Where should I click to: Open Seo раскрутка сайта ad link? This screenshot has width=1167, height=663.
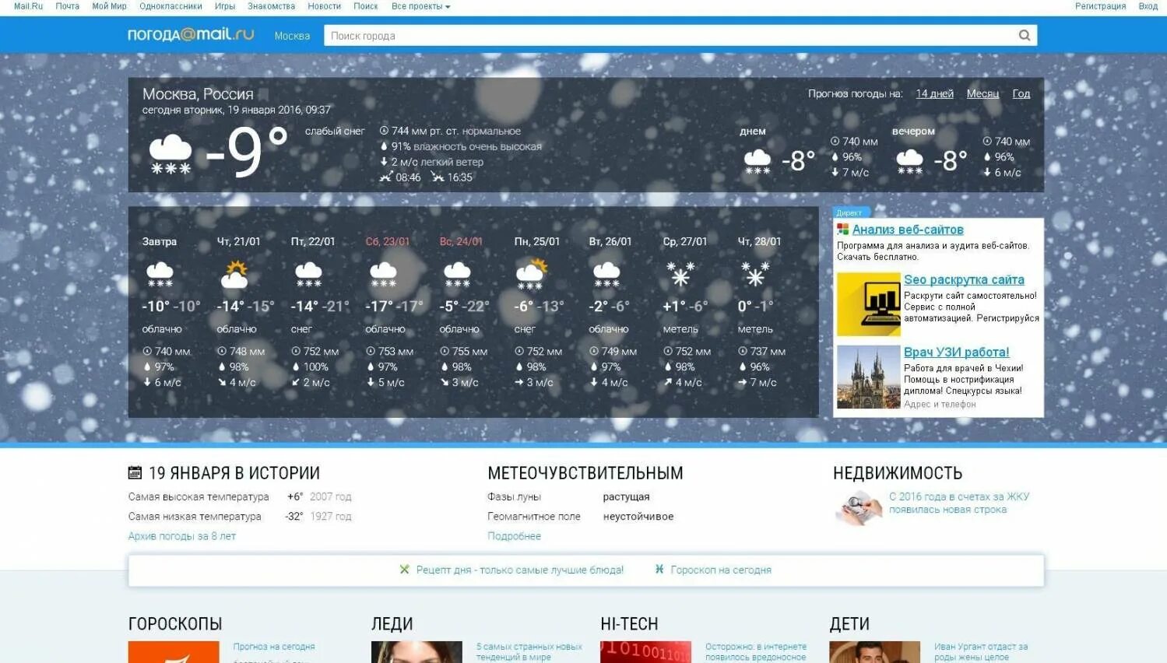coord(964,279)
